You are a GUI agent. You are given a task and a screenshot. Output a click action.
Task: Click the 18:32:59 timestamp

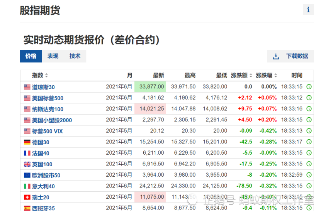coord(292,175)
